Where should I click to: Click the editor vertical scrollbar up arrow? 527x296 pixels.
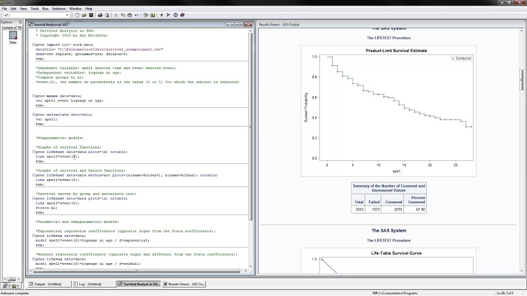pos(251,30)
